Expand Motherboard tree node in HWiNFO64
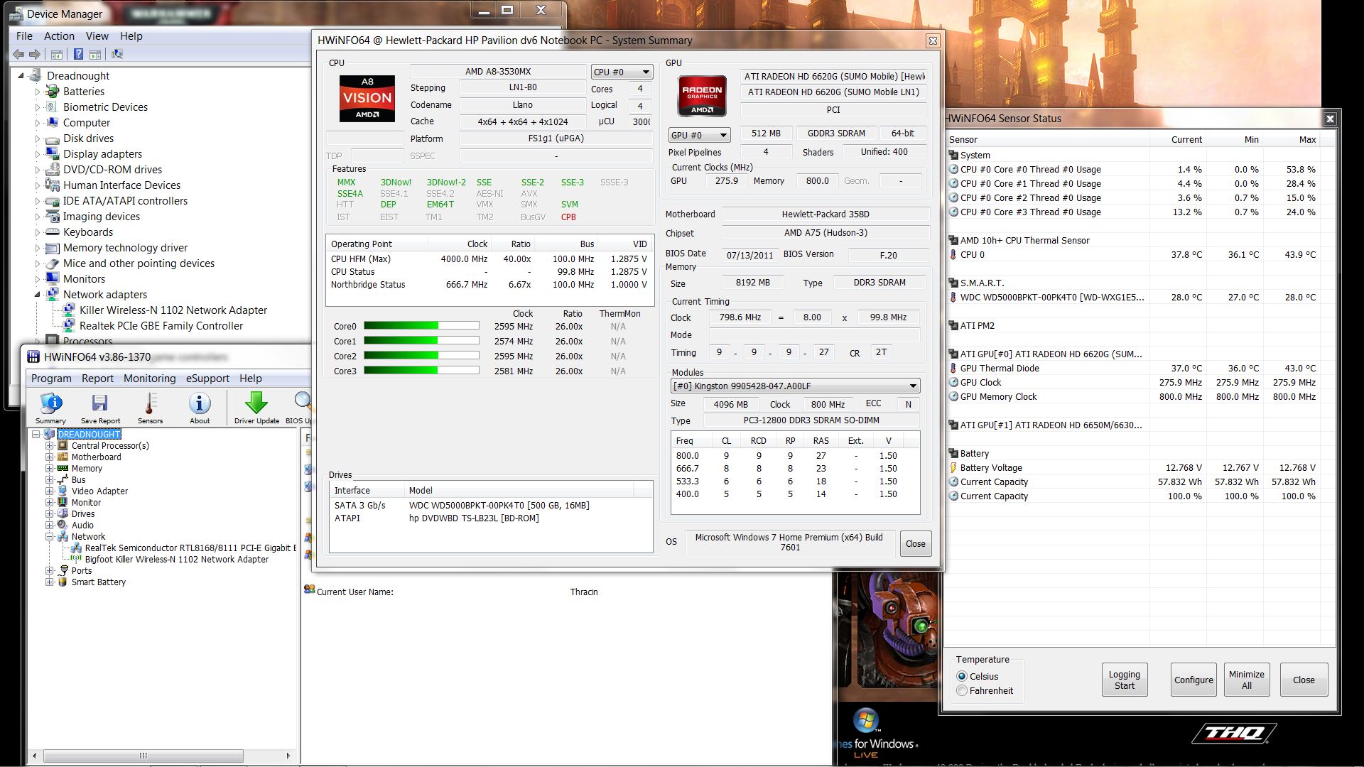 [x=49, y=457]
